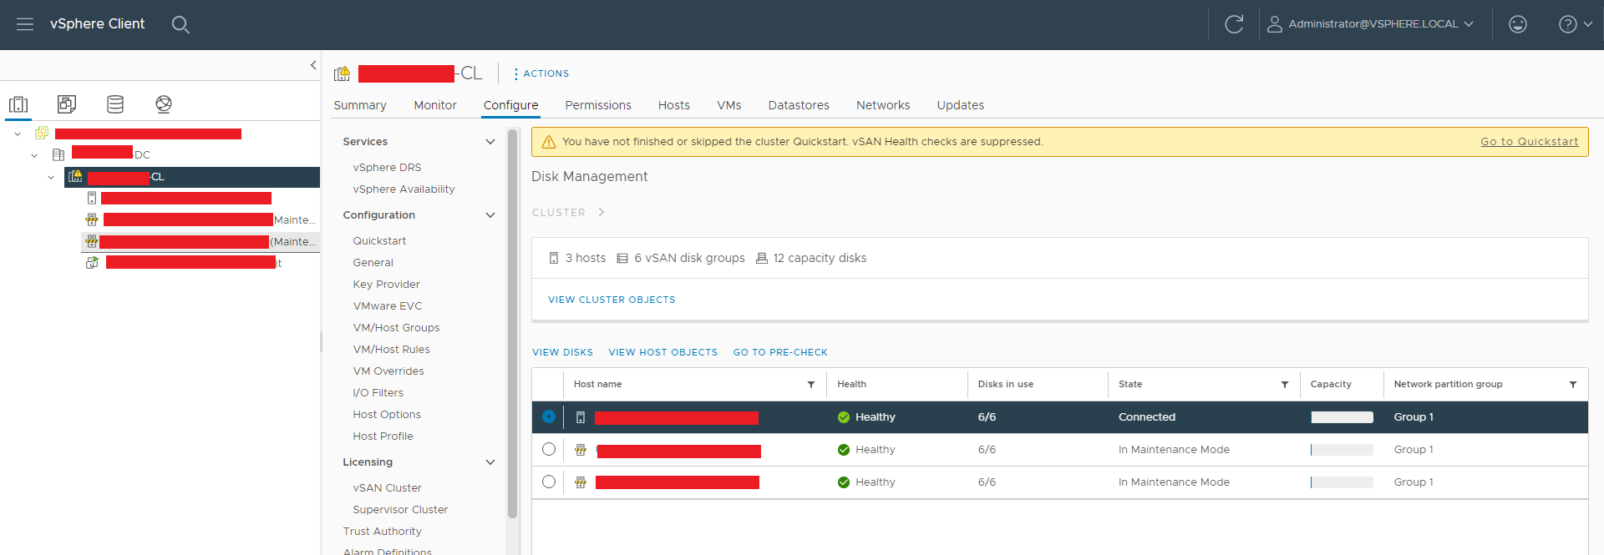Click capacity bar of the Connected host
1604x555 pixels.
tap(1342, 417)
